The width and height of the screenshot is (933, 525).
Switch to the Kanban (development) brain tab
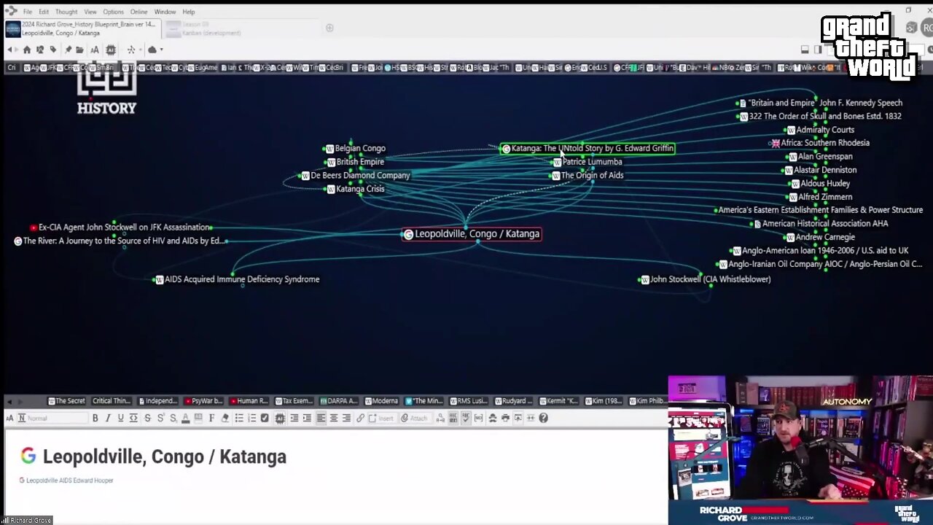tap(244, 28)
